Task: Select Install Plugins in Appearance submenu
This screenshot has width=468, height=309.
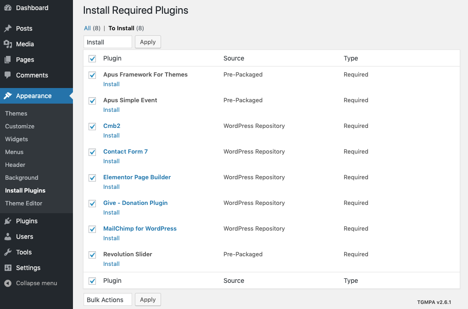Action: pyautogui.click(x=25, y=190)
